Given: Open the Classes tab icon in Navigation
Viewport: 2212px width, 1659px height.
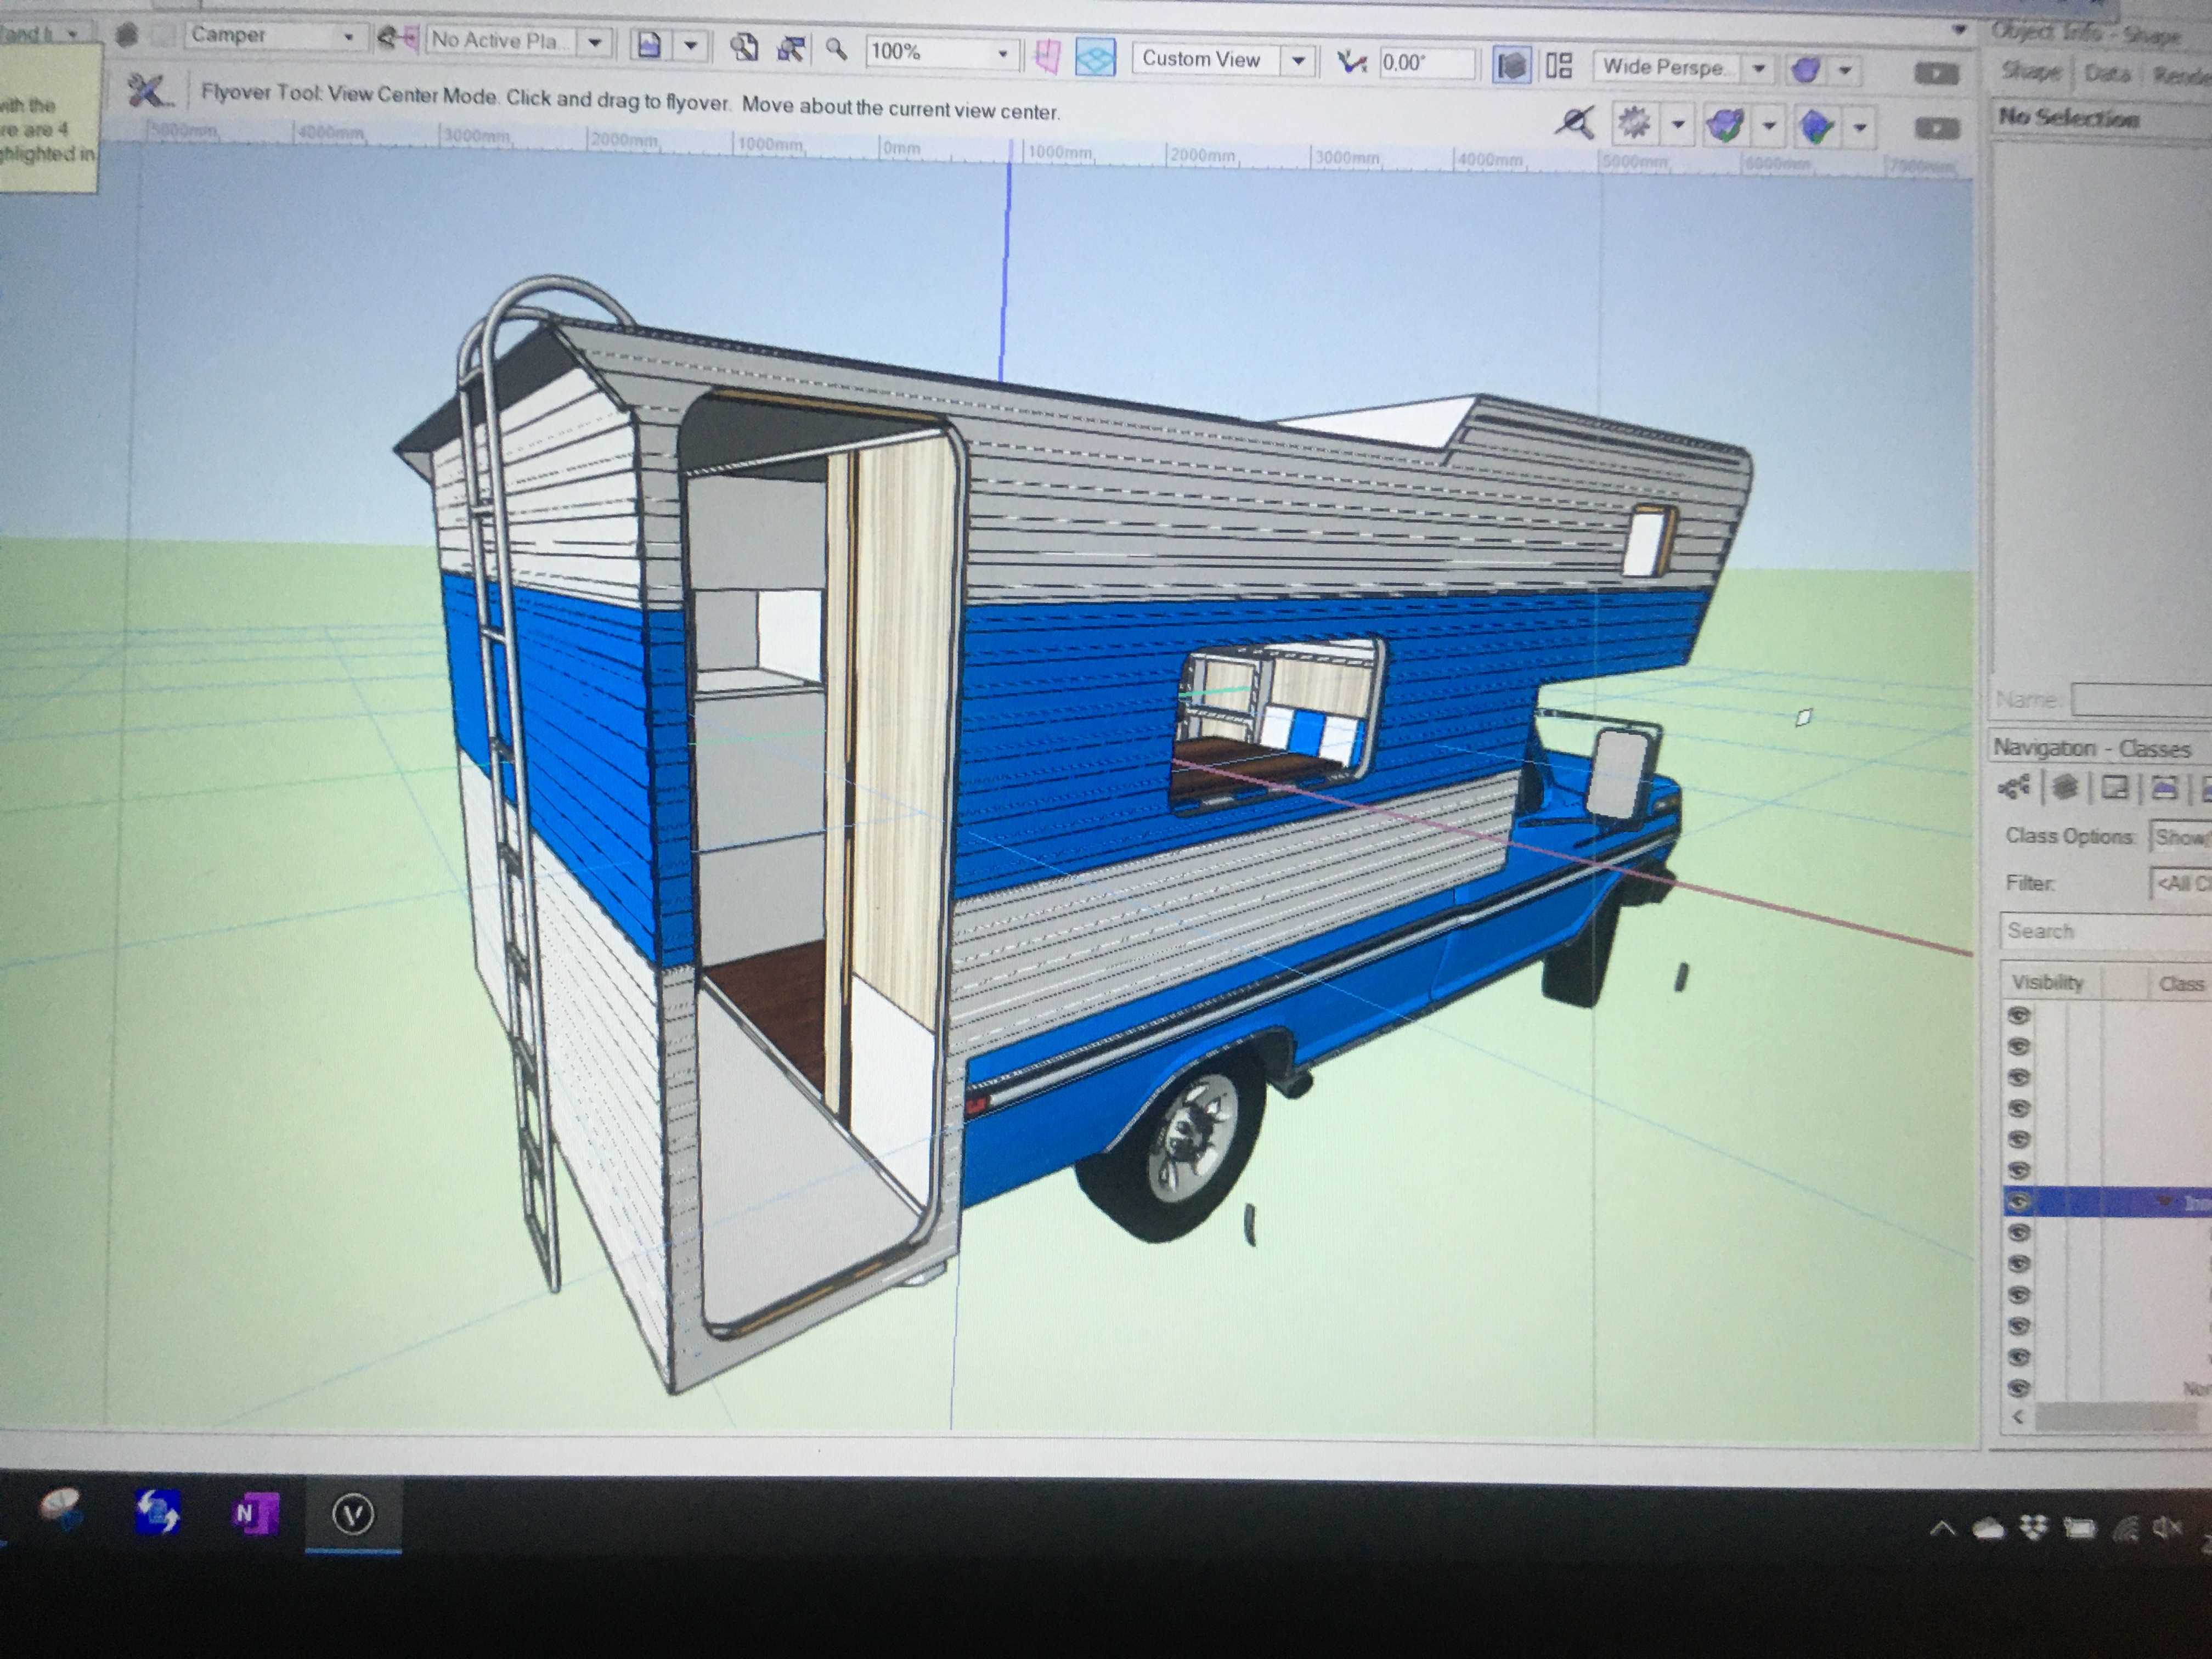Looking at the screenshot, I should (2013, 788).
